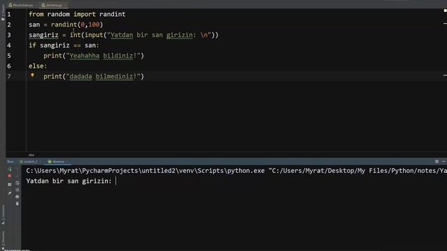Hide the Run panel with minimize icon
This screenshot has height=251, width=447.
[444, 161]
